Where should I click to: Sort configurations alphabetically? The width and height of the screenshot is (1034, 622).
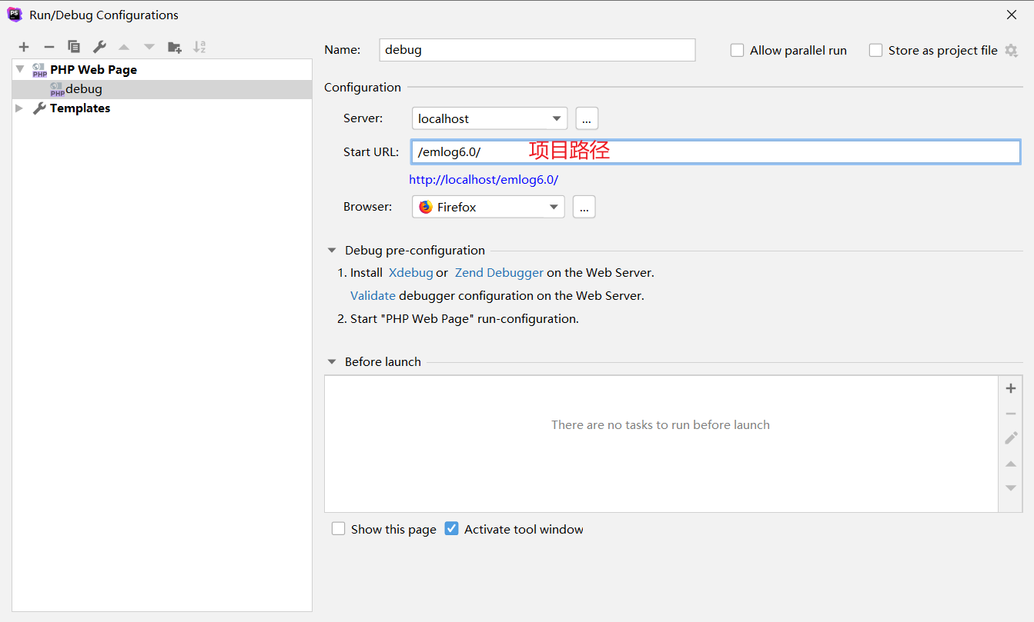pyautogui.click(x=199, y=47)
